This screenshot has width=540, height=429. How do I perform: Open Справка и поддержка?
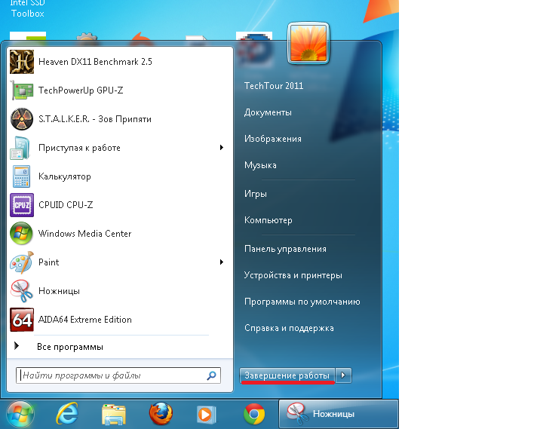click(x=289, y=328)
